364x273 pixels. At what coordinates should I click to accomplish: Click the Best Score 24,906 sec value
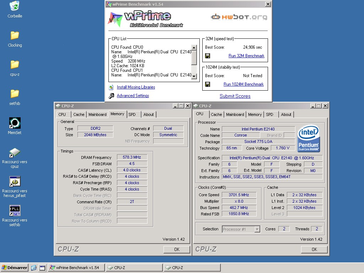tap(253, 47)
